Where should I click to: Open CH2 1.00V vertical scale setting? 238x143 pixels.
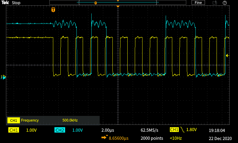tap(77, 130)
